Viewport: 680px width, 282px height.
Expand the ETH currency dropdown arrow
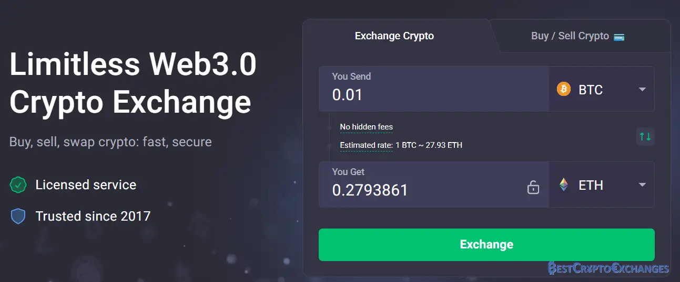(x=642, y=185)
